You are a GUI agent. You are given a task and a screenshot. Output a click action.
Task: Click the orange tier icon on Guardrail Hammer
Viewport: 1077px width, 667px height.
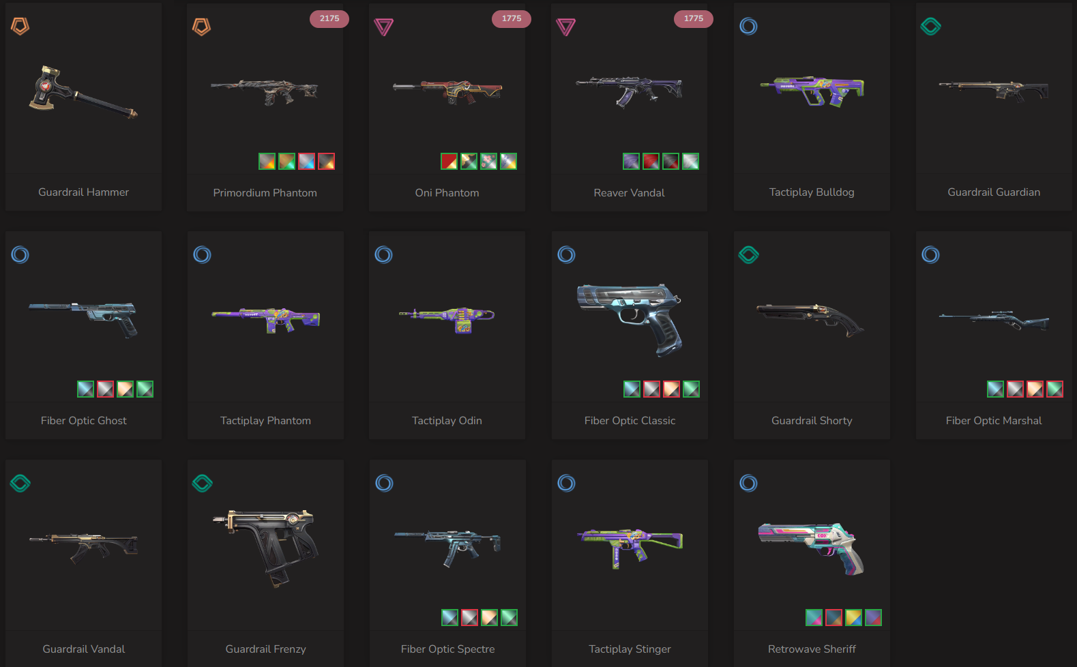(20, 27)
